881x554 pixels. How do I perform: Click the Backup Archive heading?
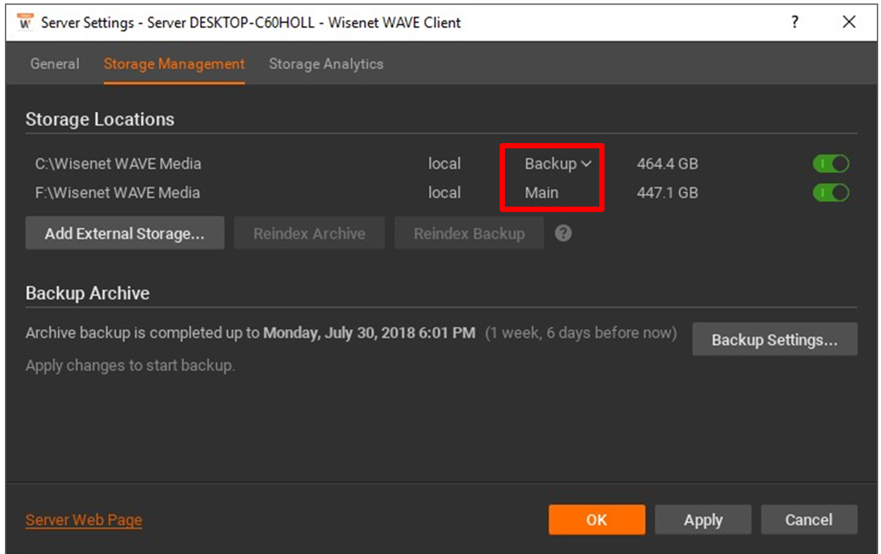coord(87,293)
